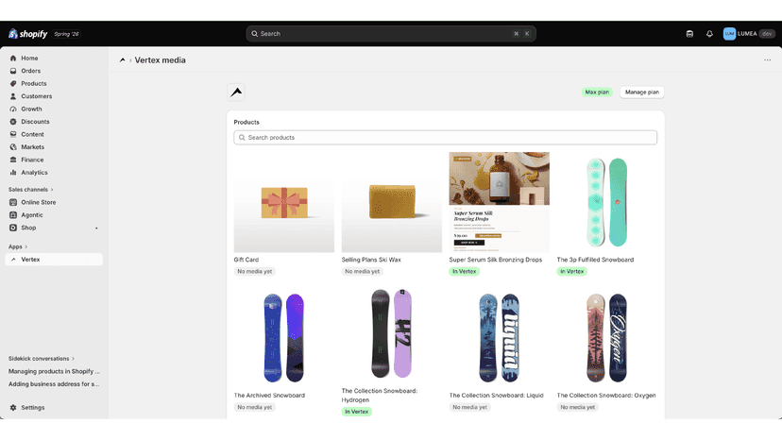Click the Vertex logo above Products card
Viewport: 782px width, 440px height.
236,93
